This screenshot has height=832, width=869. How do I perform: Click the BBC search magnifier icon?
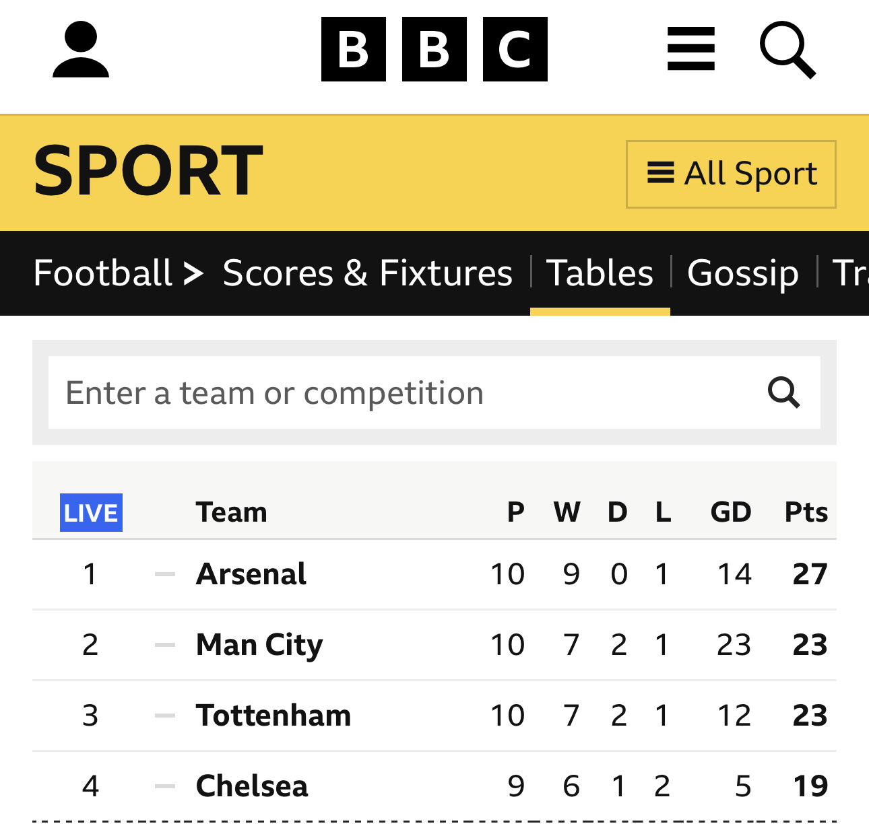(x=787, y=50)
